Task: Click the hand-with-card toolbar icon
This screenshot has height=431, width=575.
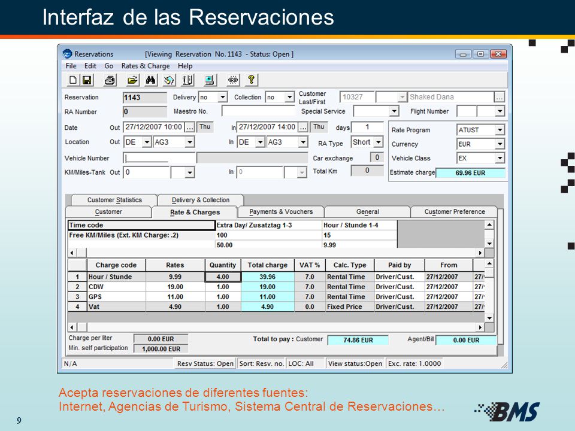Action: click(x=169, y=80)
